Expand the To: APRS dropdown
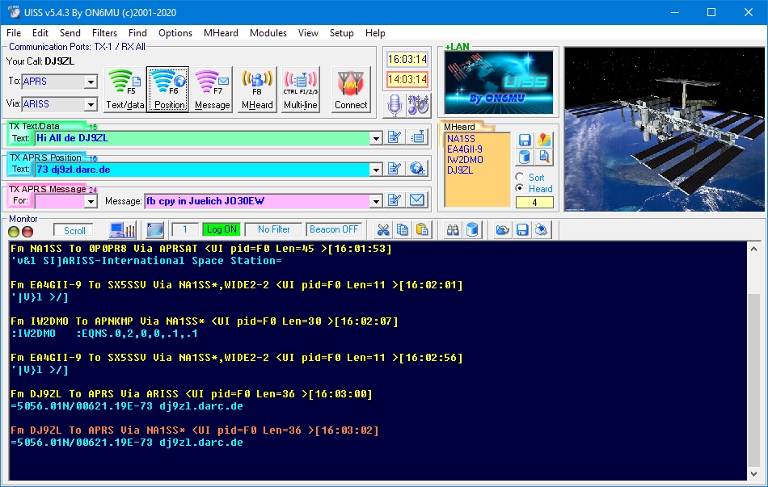Viewport: 768px width, 487px height. 91,82
